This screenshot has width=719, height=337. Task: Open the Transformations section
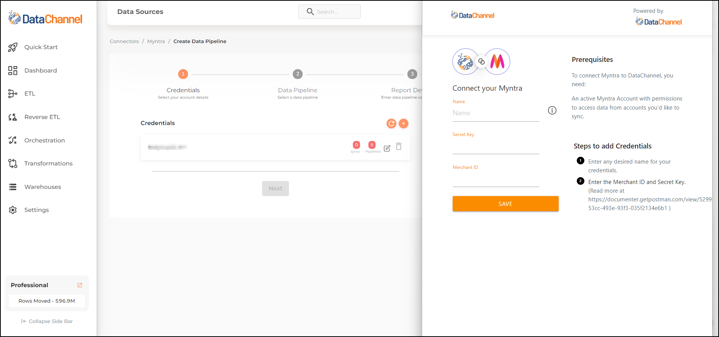pyautogui.click(x=48, y=164)
